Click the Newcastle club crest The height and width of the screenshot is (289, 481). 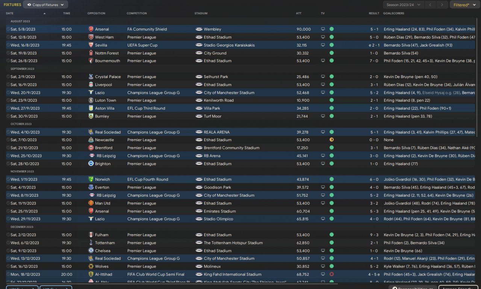[91, 140]
